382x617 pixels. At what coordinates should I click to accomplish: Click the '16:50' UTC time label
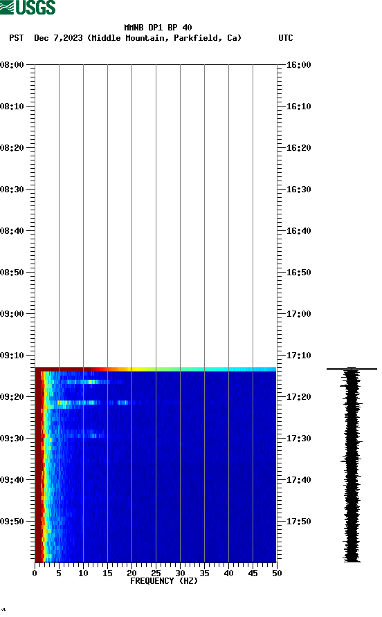(x=298, y=273)
